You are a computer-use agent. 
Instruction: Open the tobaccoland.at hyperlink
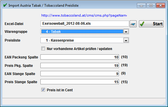84,15
